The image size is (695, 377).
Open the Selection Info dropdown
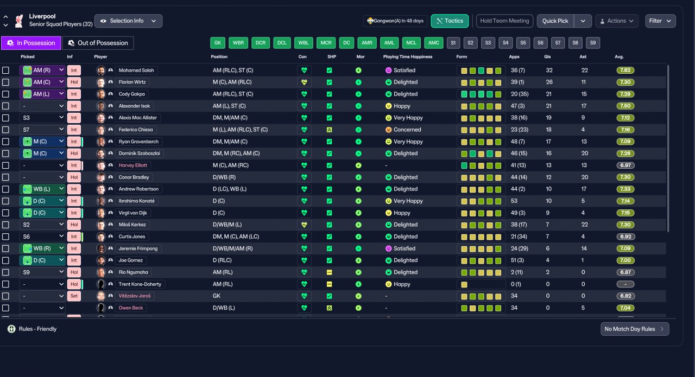[128, 21]
